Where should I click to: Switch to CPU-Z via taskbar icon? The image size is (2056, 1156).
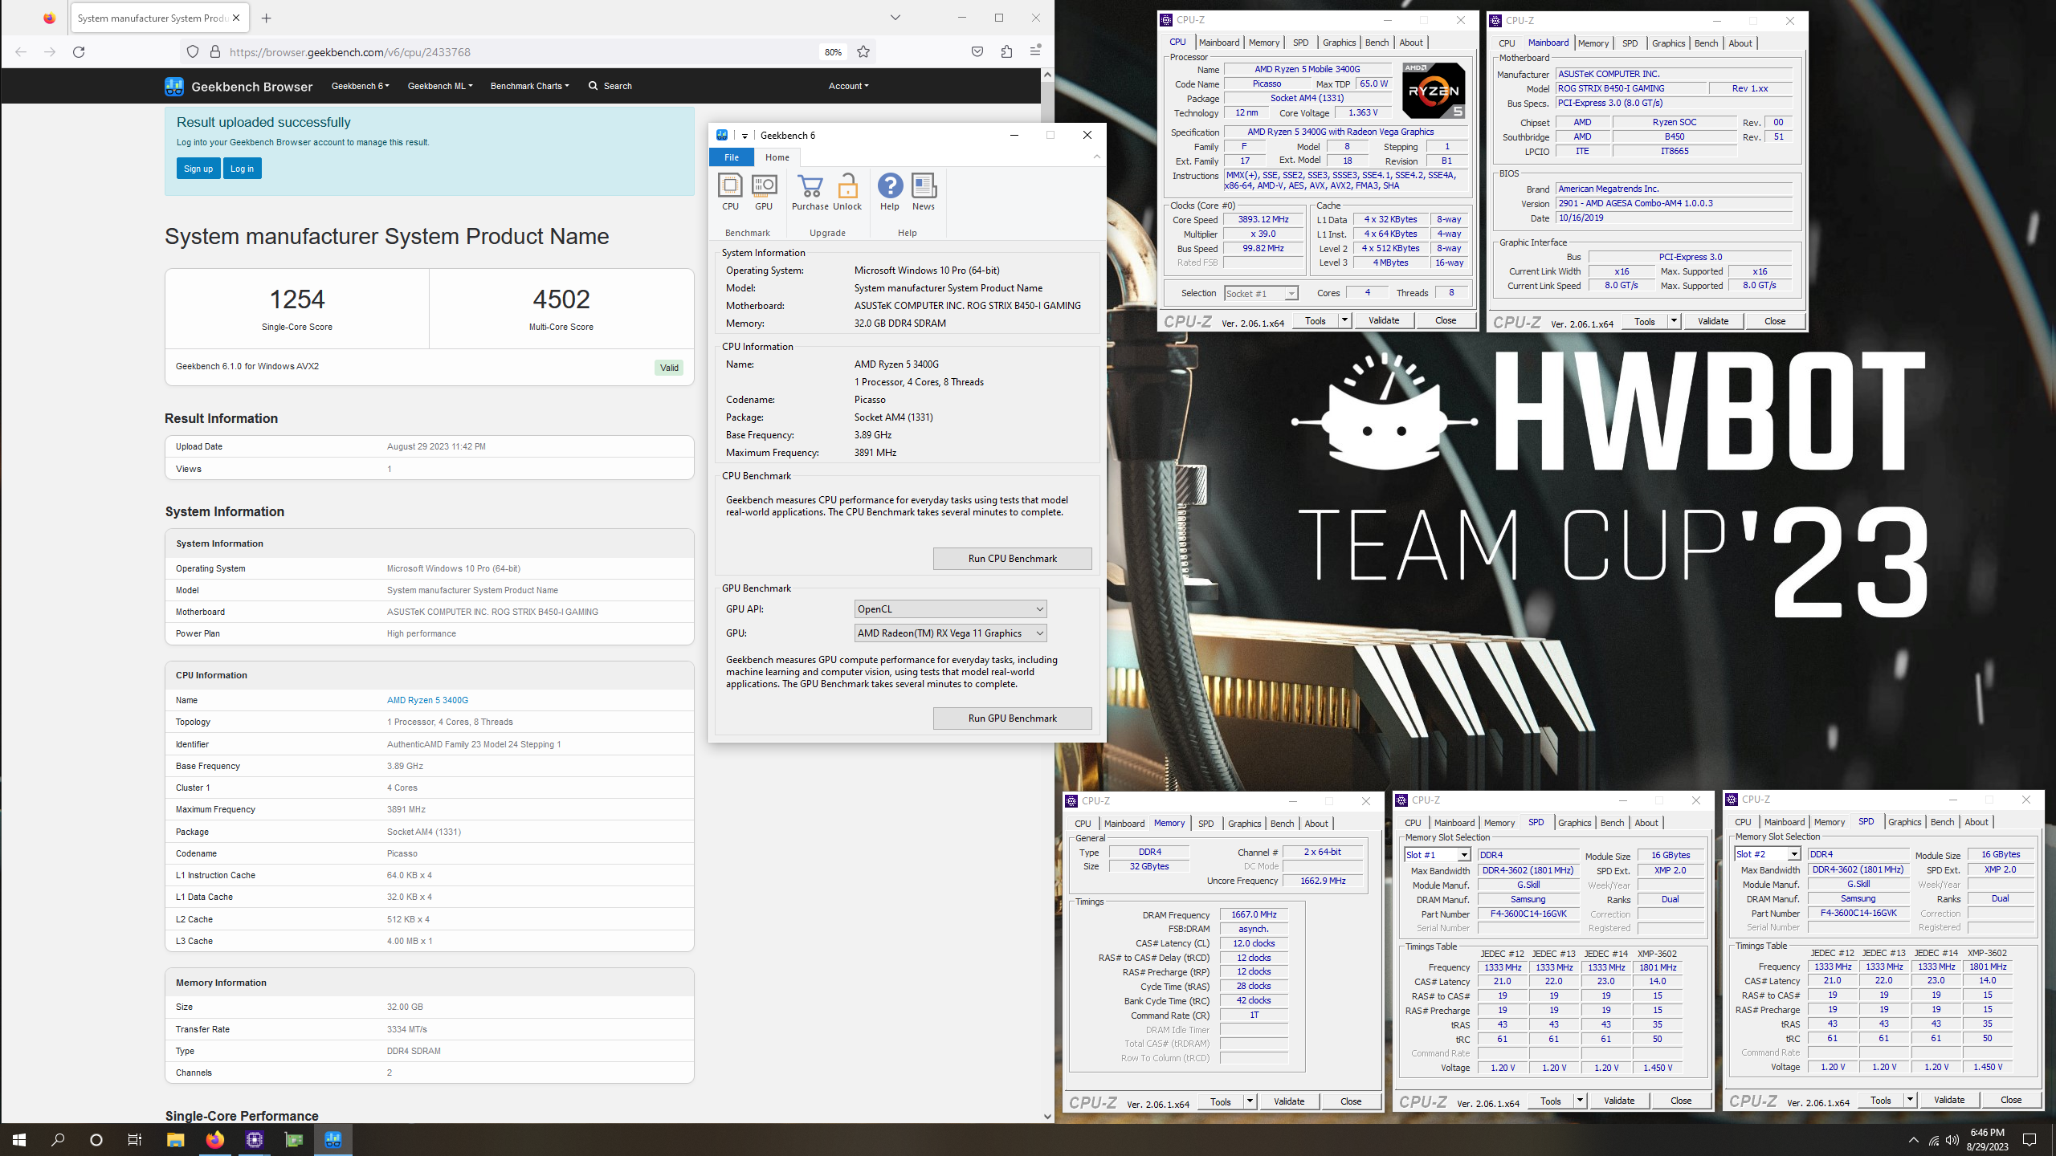(255, 1139)
